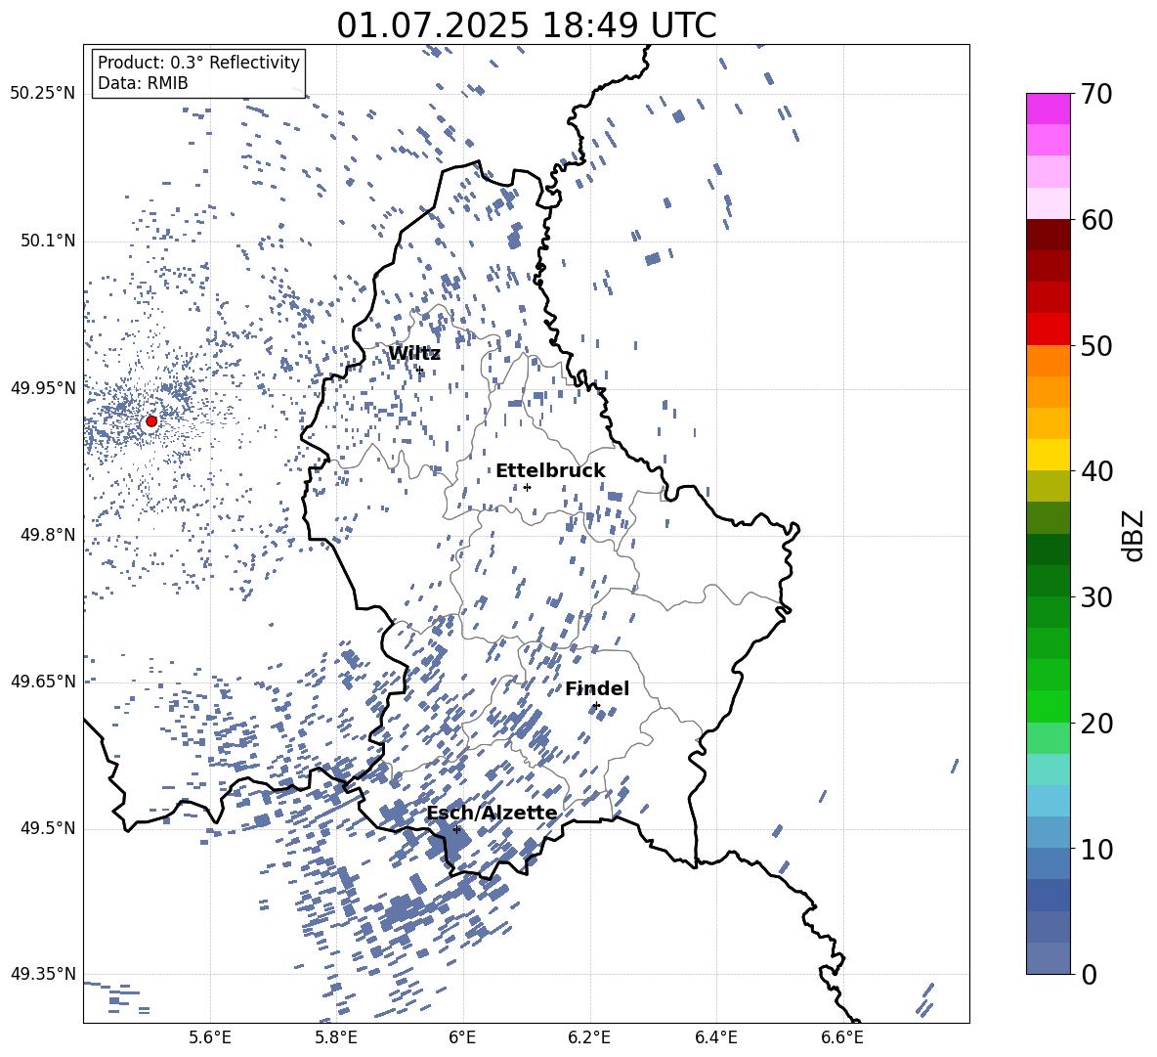Click the colorbar tick label 10
The width and height of the screenshot is (1157, 1057).
pyautogui.click(x=1096, y=849)
